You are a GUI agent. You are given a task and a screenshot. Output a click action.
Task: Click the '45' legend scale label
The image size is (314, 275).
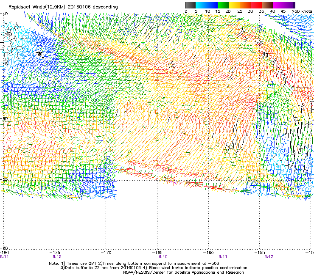point(283,11)
